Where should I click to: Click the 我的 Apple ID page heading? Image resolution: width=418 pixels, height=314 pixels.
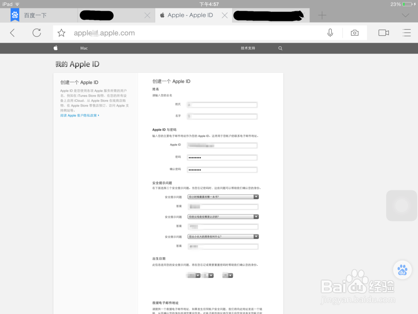point(77,64)
